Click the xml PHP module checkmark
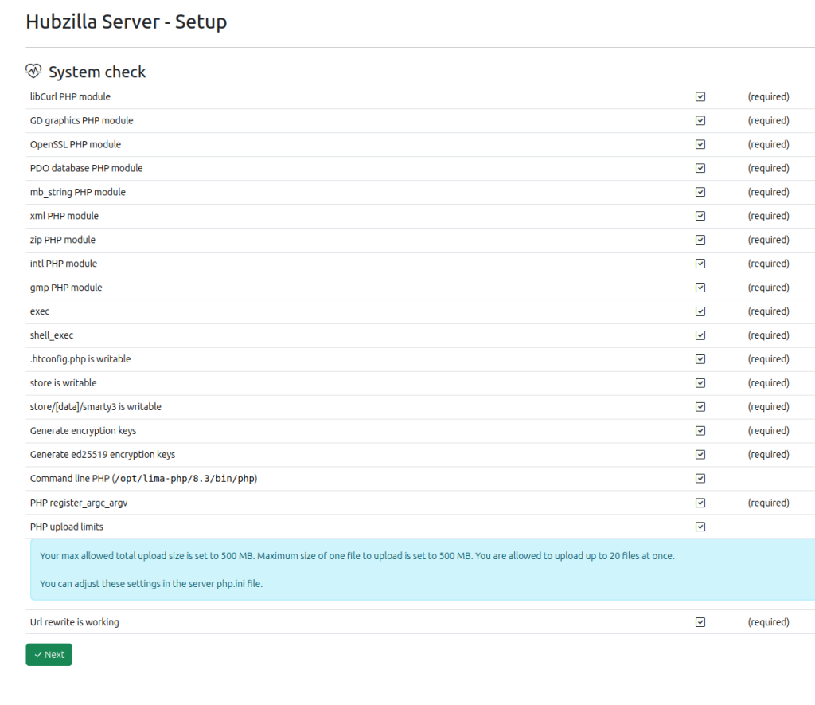The width and height of the screenshot is (815, 705). coord(700,216)
